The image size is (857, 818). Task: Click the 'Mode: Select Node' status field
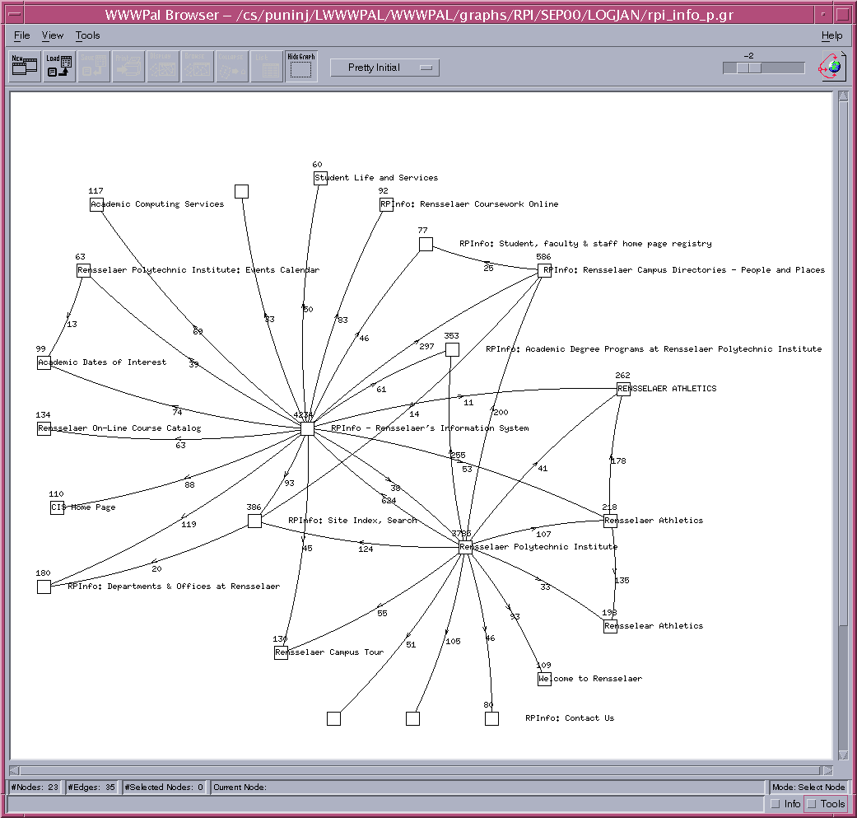tap(808, 788)
